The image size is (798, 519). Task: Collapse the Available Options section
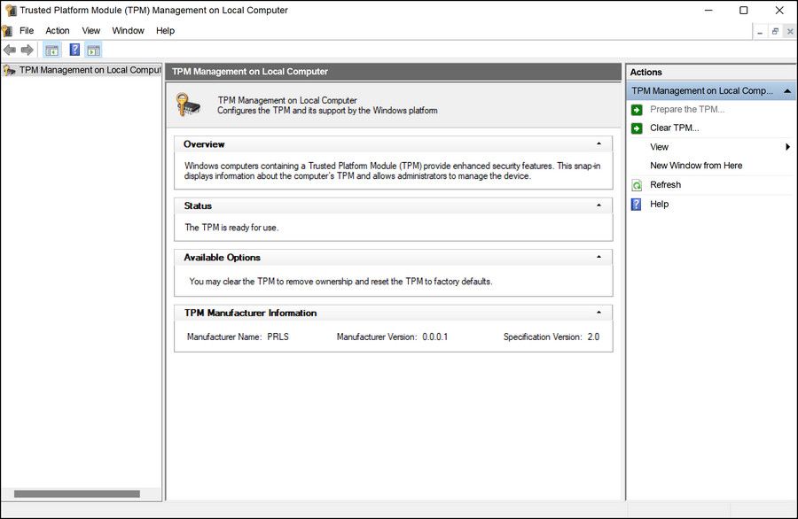(x=598, y=257)
